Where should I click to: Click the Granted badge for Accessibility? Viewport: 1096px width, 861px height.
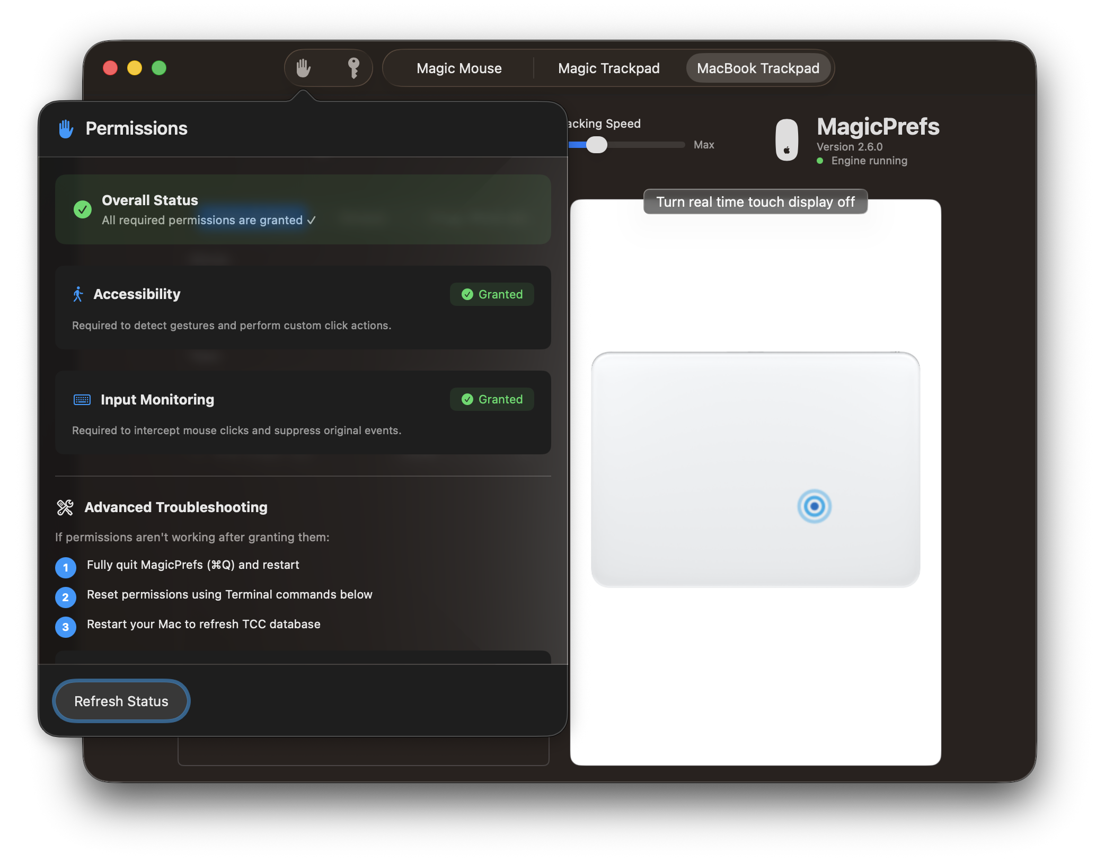point(492,294)
